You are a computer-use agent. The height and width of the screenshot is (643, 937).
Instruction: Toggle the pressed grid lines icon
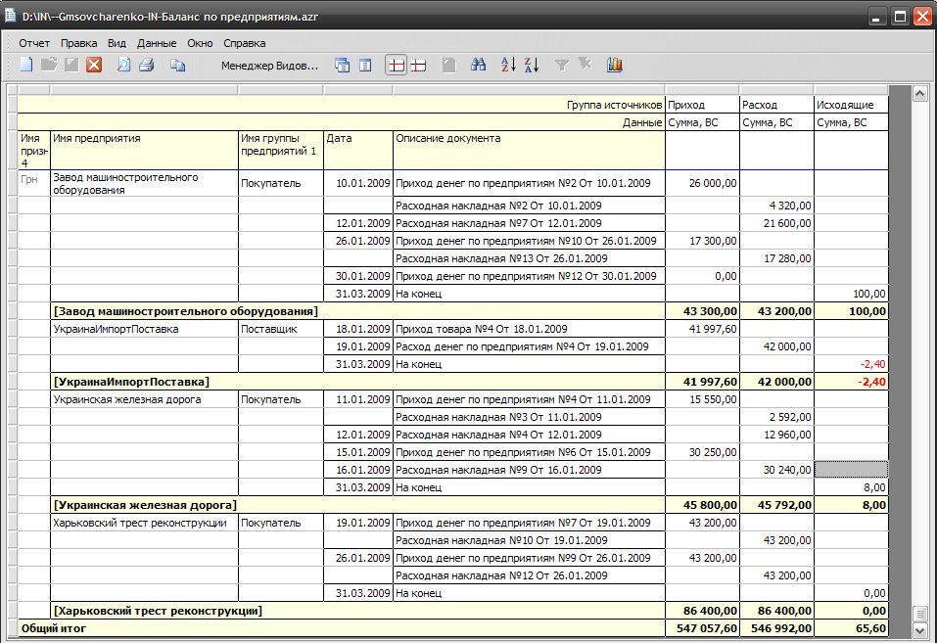396,66
